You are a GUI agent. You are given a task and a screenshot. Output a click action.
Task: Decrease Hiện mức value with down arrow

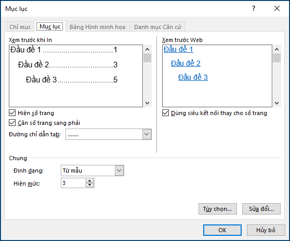point(90,185)
